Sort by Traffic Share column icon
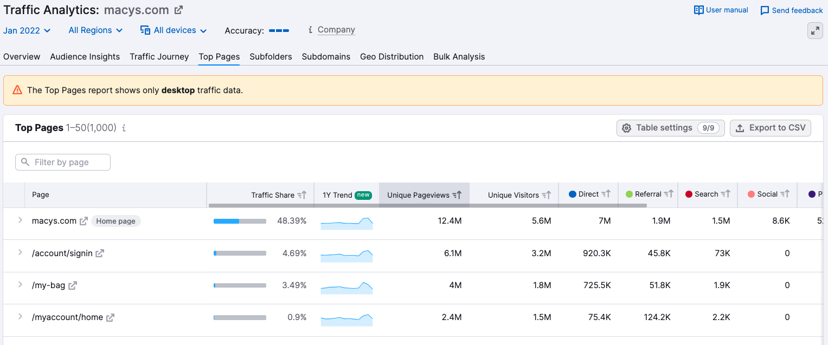 pyautogui.click(x=302, y=195)
